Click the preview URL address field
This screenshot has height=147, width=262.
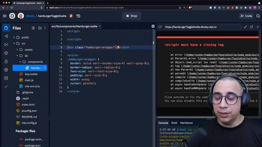coord(202,27)
